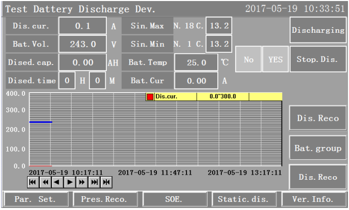Jump to start of chart timeline

33,182
